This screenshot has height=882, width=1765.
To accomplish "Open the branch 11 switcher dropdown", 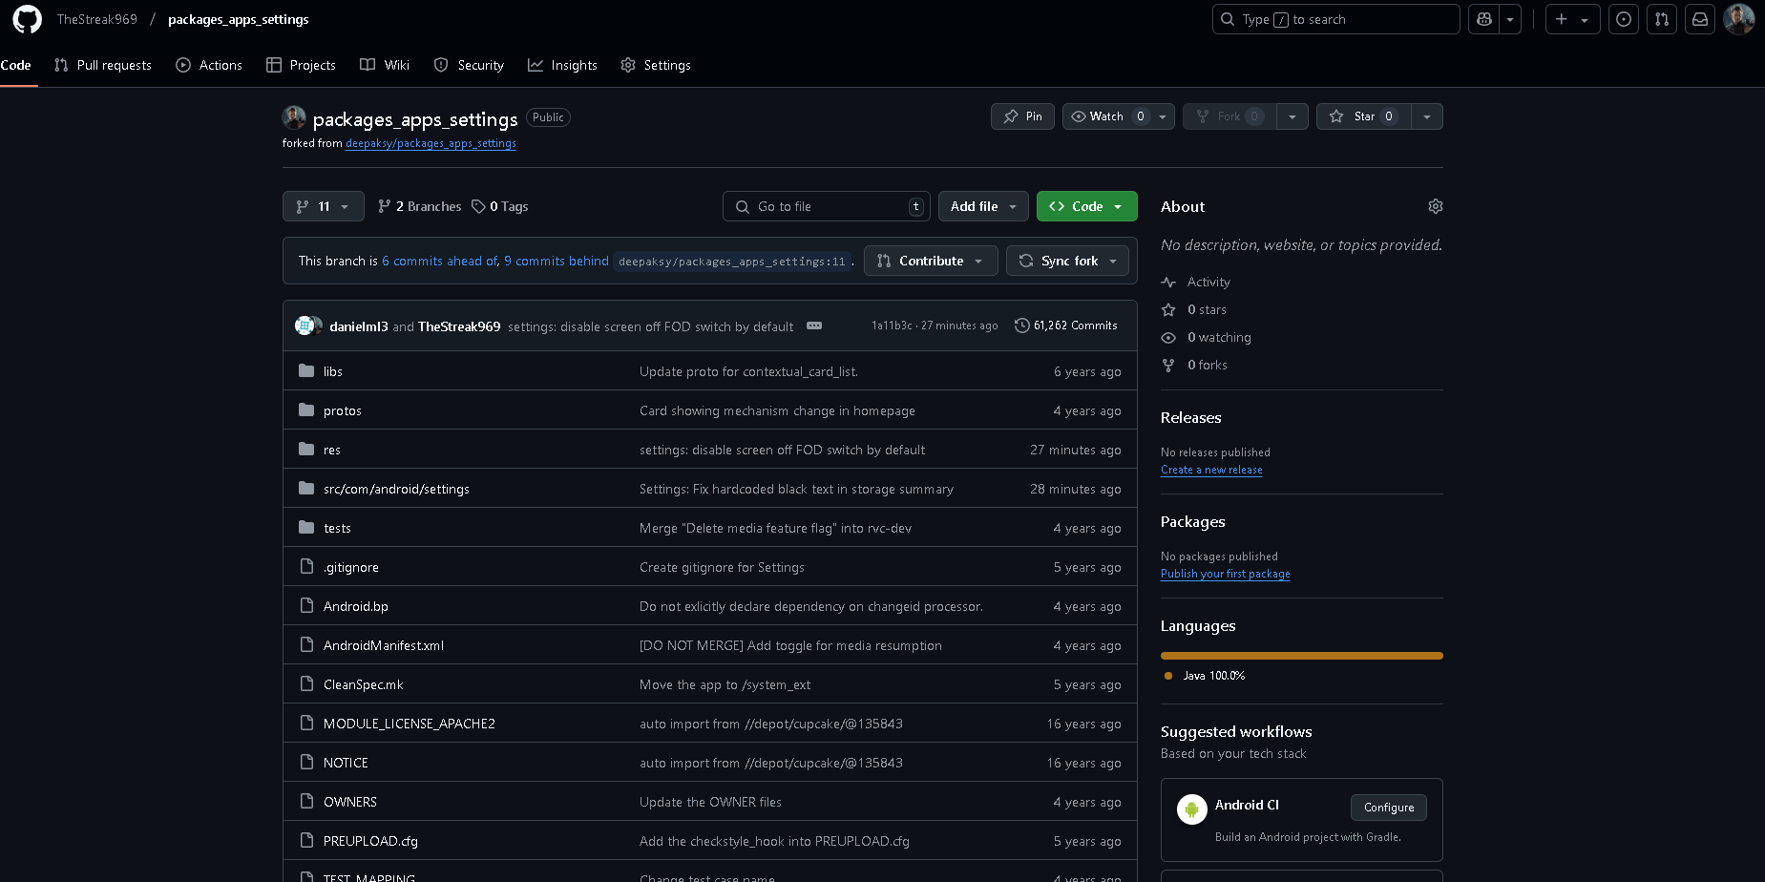I will 324,206.
